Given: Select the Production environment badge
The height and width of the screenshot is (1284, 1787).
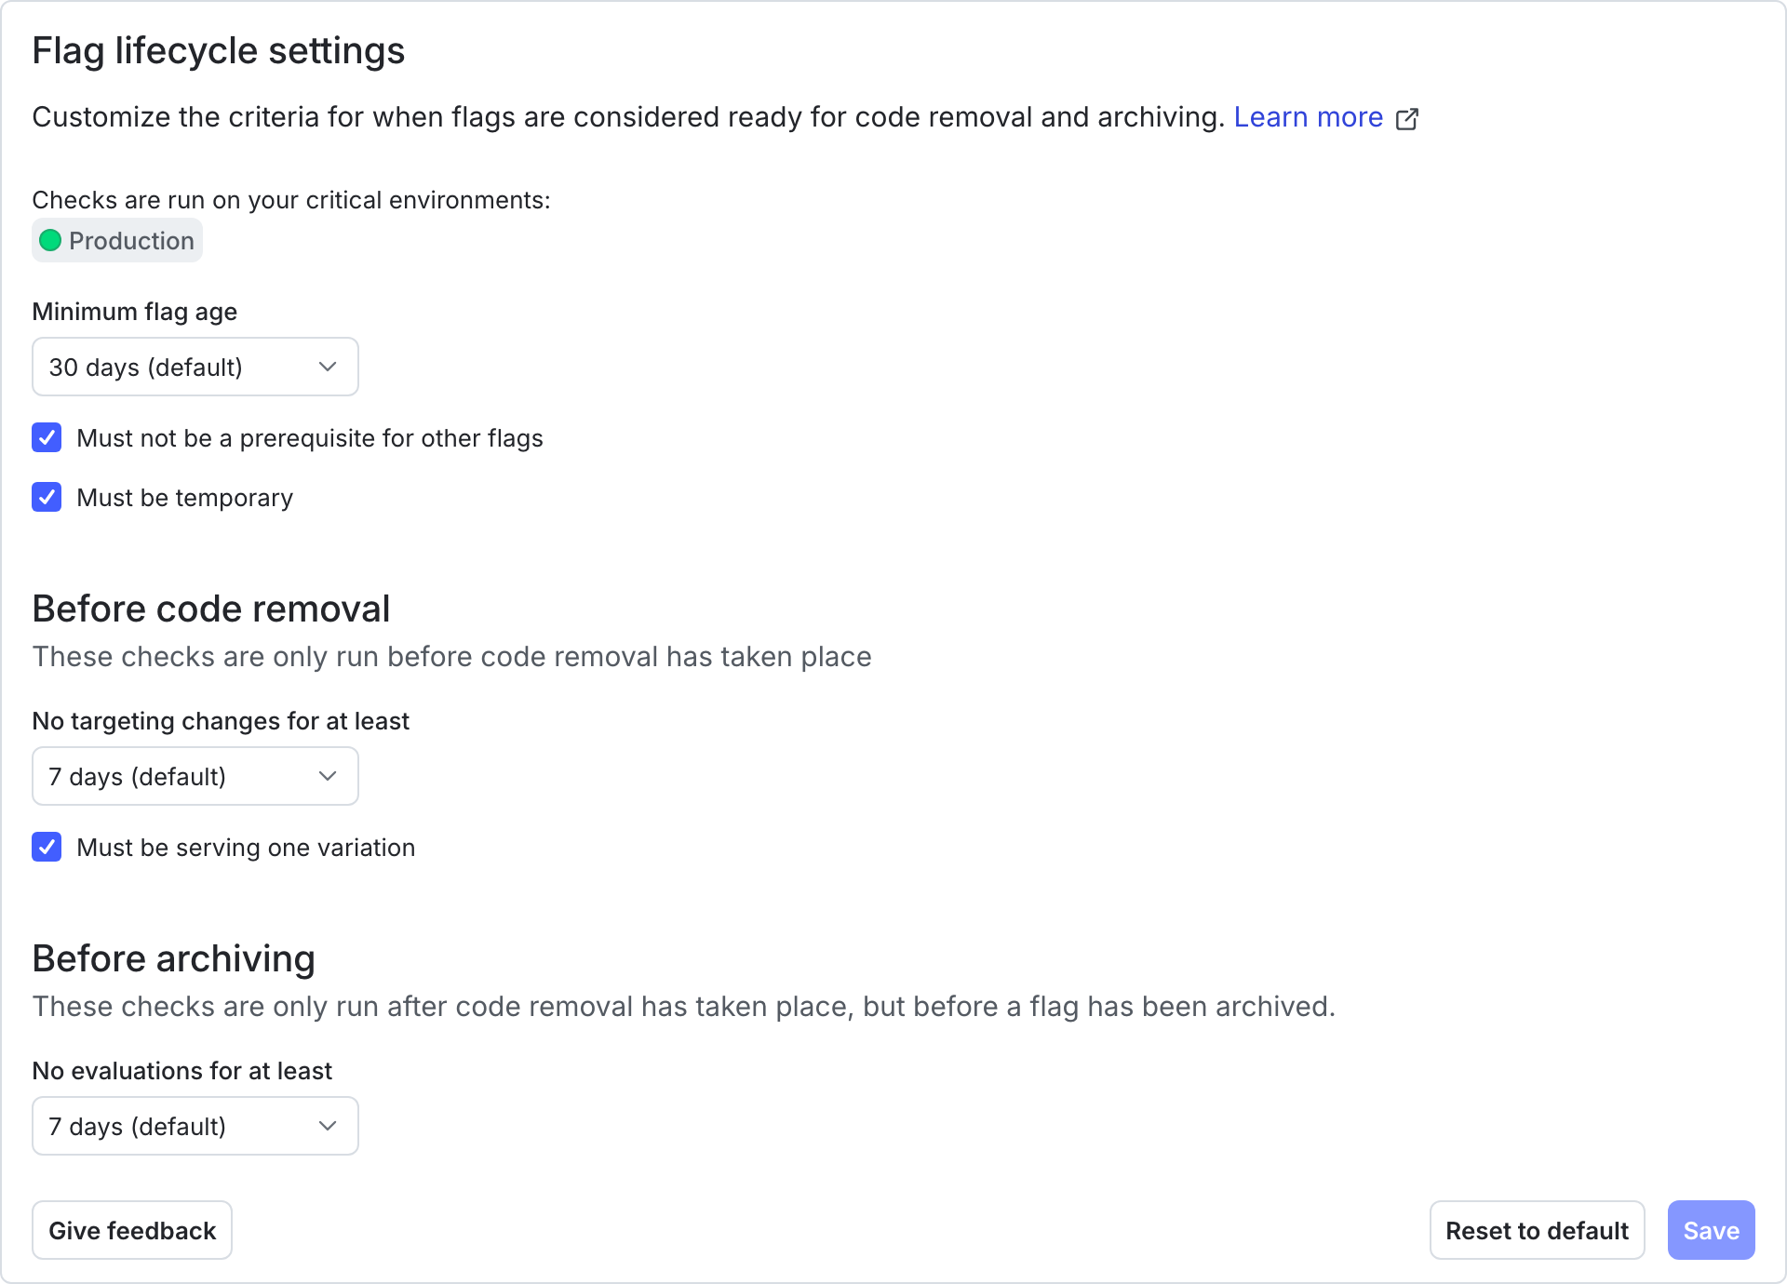Looking at the screenshot, I should [116, 240].
